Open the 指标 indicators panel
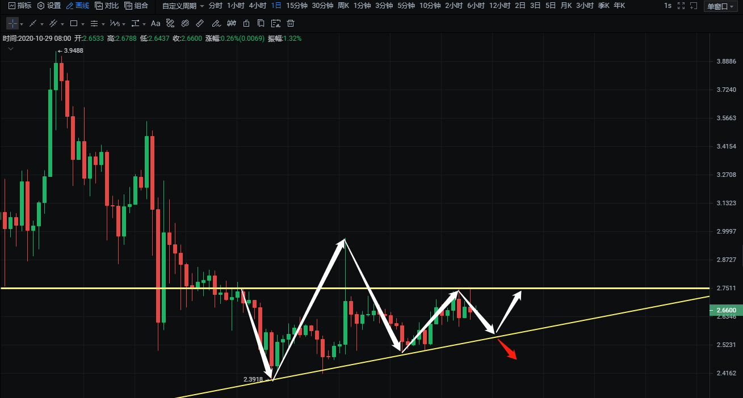This screenshot has height=398, width=743. click(19, 6)
